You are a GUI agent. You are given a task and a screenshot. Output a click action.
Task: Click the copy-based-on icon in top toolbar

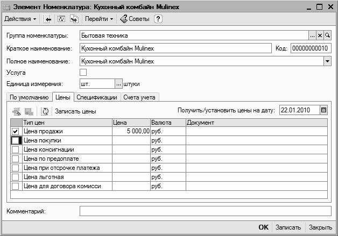[x=74, y=19]
